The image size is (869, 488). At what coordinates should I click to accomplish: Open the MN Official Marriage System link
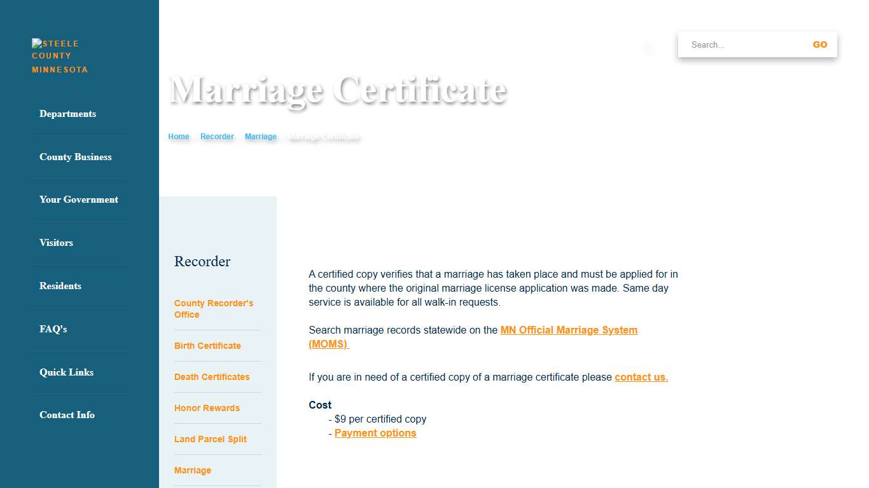[x=568, y=330]
